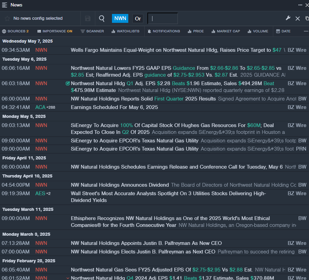The height and width of the screenshot is (280, 309).
Task: Open Ethisphere Recognizes NW Natural Holdings headline
Action: [x=170, y=222]
